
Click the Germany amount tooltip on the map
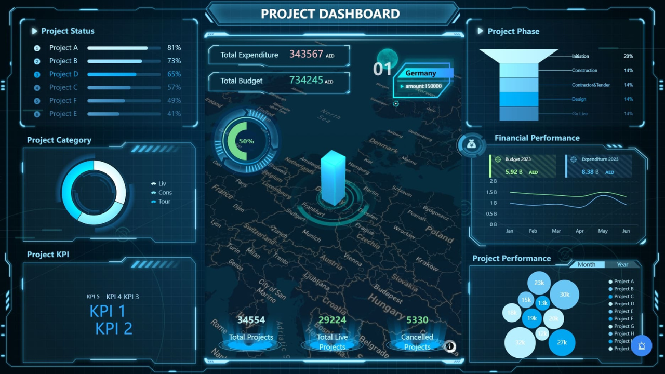[x=423, y=86]
